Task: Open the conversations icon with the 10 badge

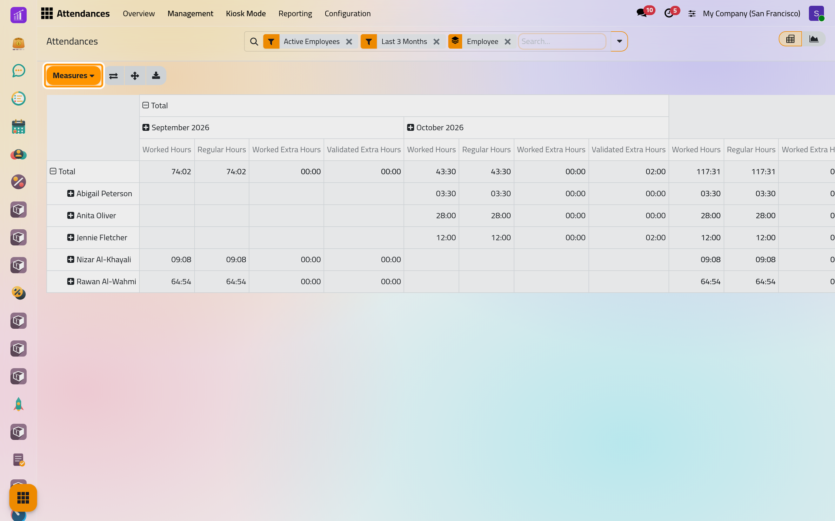Action: point(641,13)
